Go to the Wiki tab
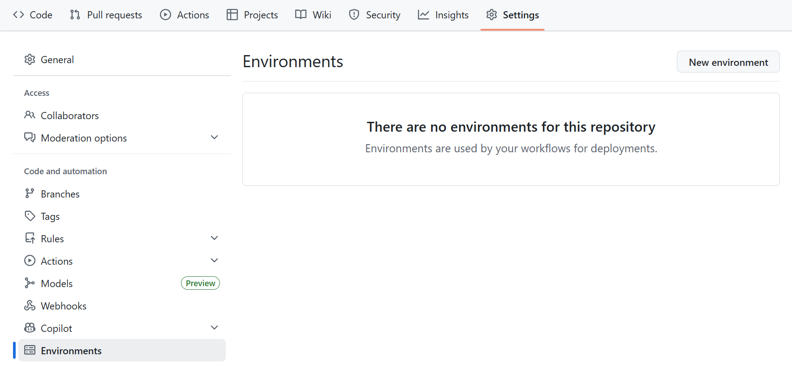The width and height of the screenshot is (792, 365). [313, 15]
